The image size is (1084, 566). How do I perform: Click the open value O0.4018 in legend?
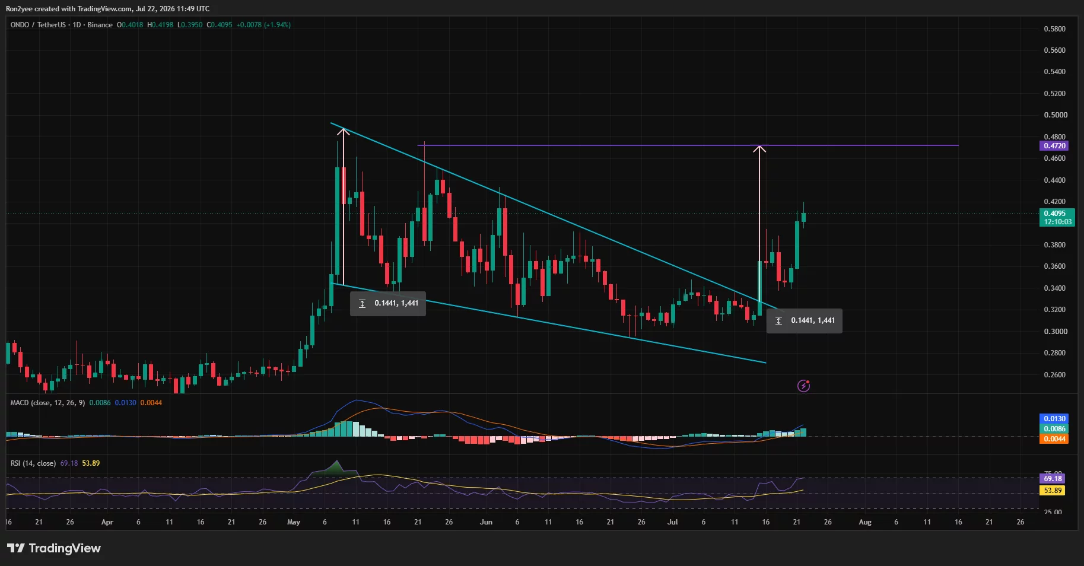(x=130, y=25)
